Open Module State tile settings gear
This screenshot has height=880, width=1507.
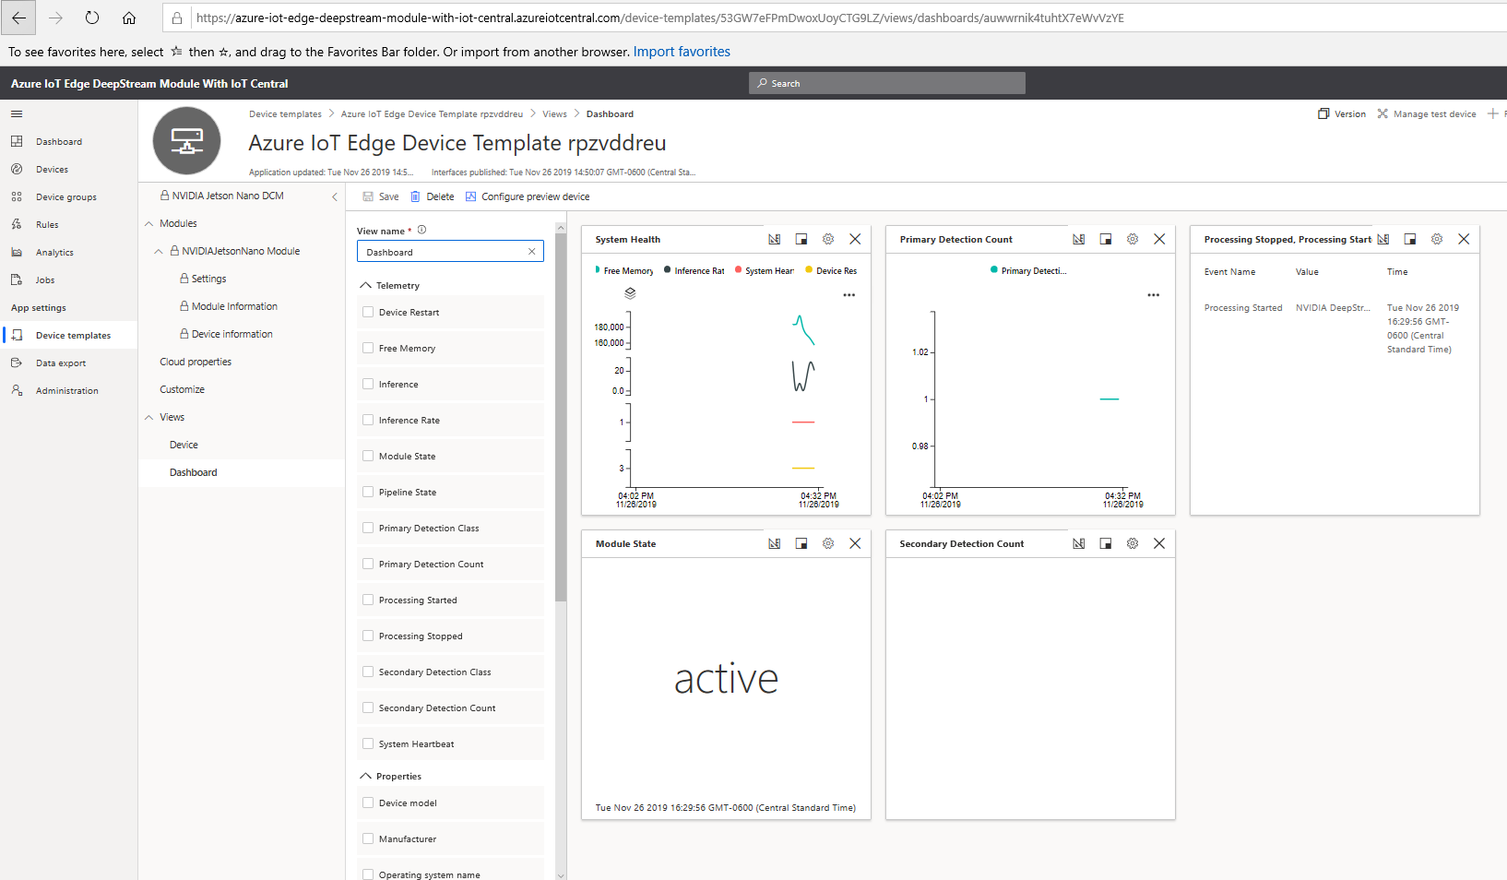pos(828,543)
